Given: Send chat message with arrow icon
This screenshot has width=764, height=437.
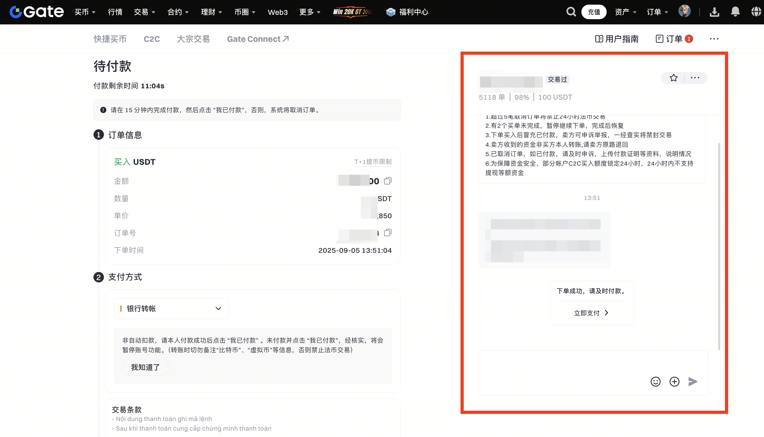Looking at the screenshot, I should point(693,382).
